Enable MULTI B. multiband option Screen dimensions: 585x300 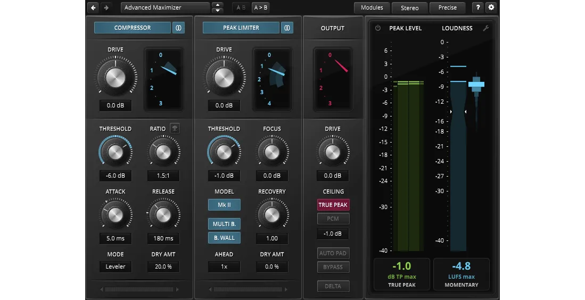(224, 224)
